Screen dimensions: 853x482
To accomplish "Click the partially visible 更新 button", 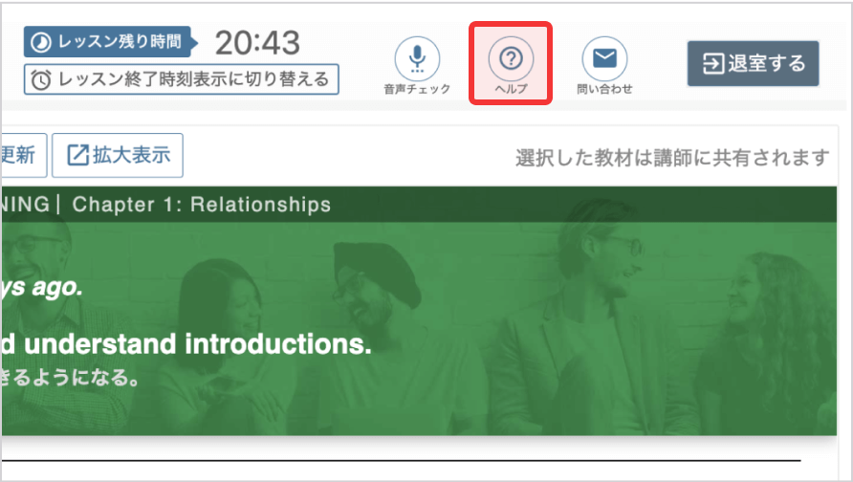I will tap(23, 156).
